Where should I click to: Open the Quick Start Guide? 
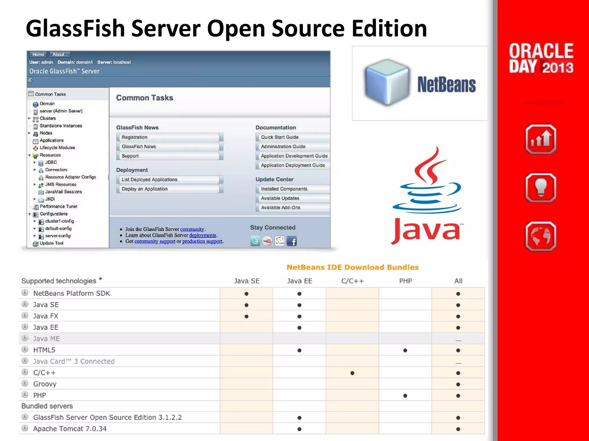point(293,137)
